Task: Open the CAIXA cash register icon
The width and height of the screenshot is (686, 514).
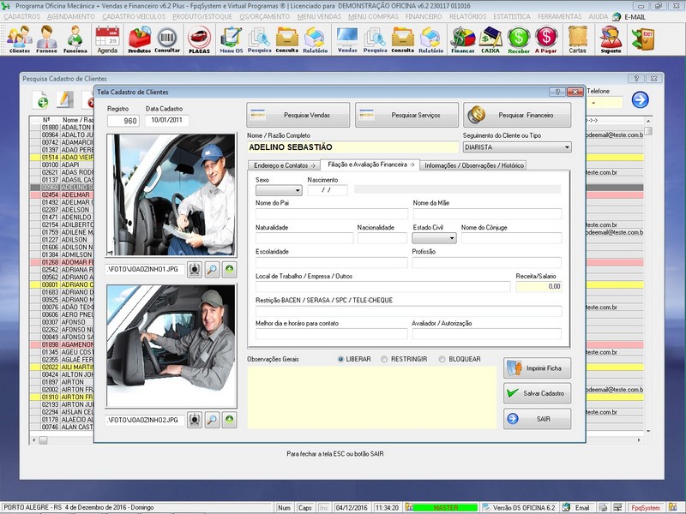Action: point(490,39)
